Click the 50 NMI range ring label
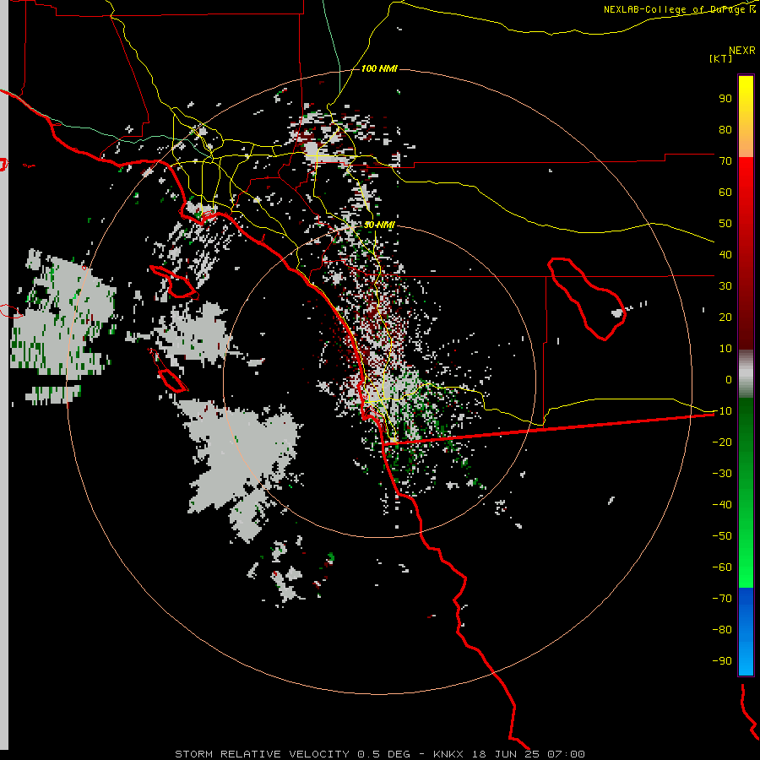Image resolution: width=760 pixels, height=760 pixels. coord(379,225)
